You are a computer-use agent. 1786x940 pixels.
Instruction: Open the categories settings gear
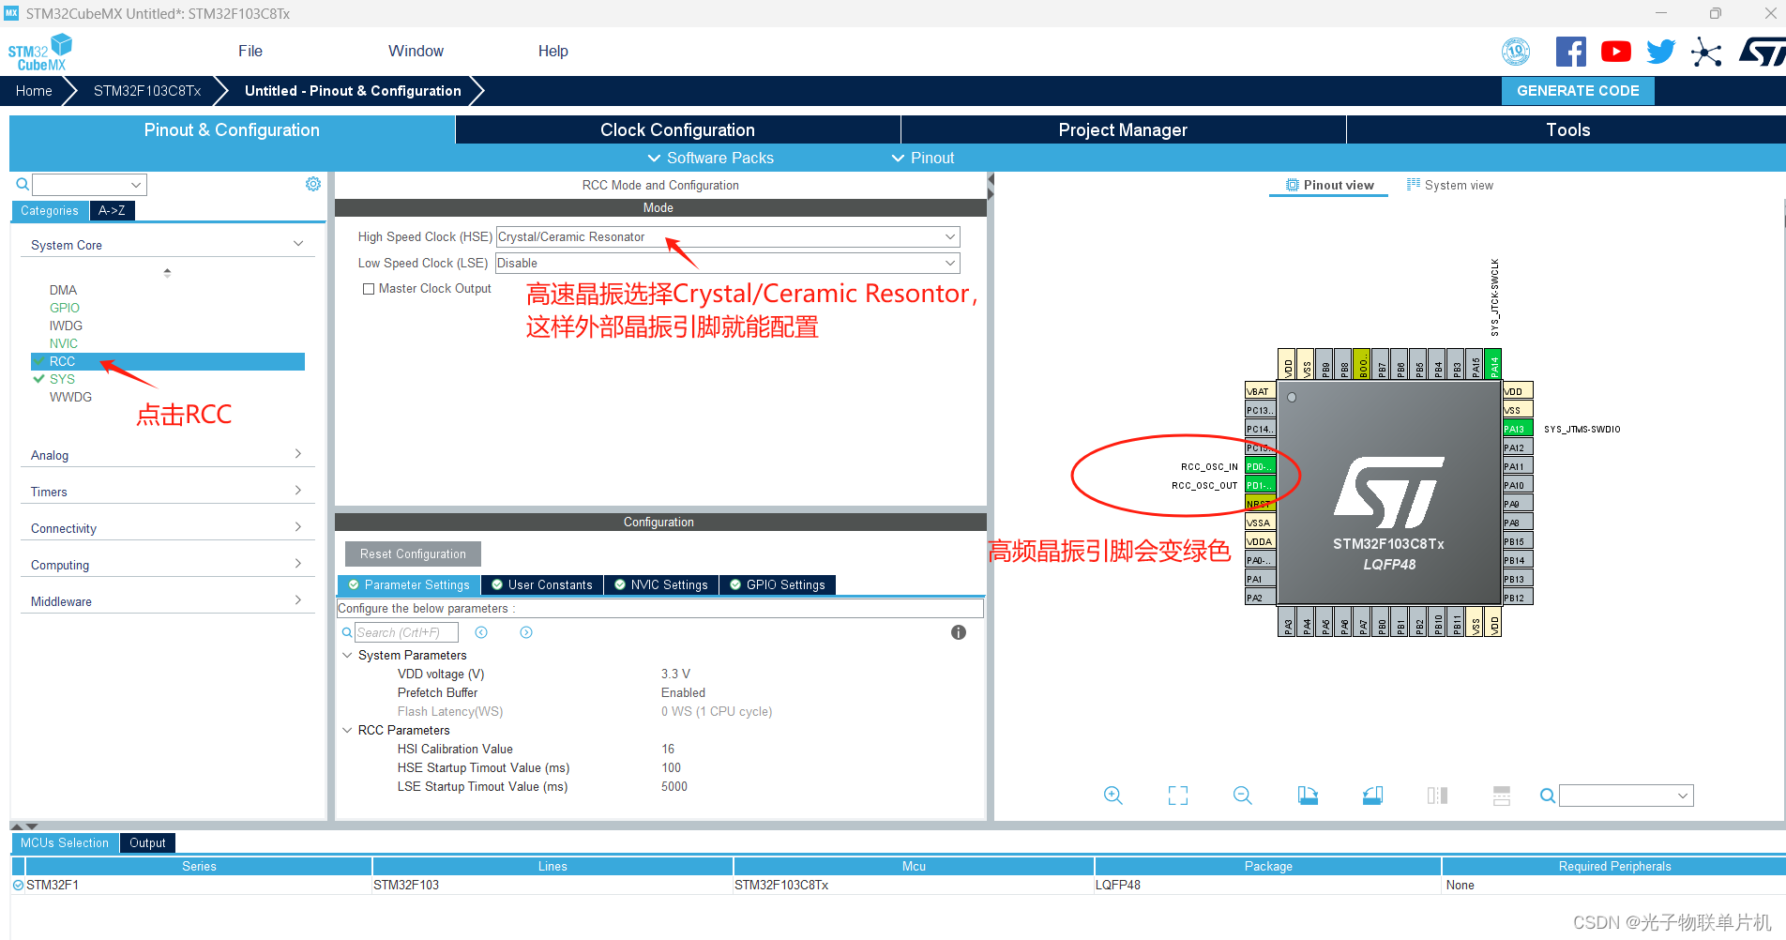coord(313,184)
